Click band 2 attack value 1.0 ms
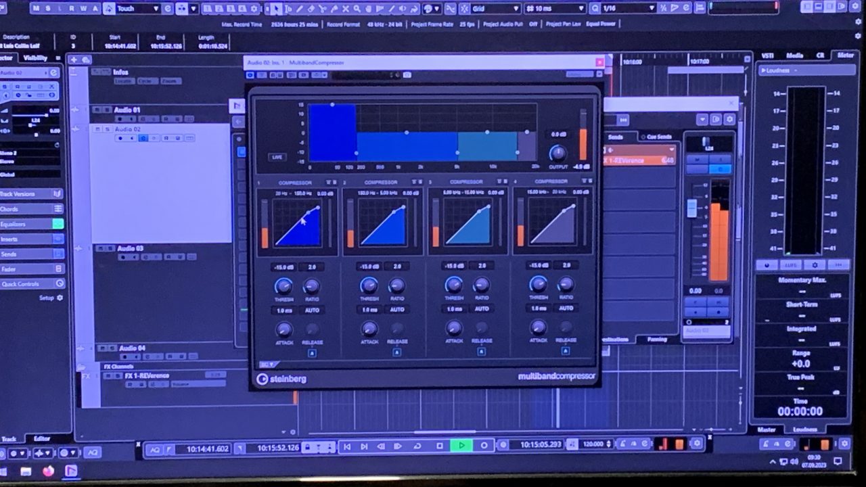This screenshot has height=487, width=866. point(369,310)
